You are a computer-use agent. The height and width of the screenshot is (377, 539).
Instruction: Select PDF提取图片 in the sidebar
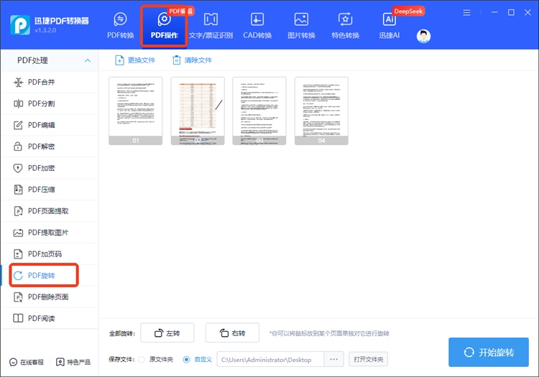tap(50, 233)
